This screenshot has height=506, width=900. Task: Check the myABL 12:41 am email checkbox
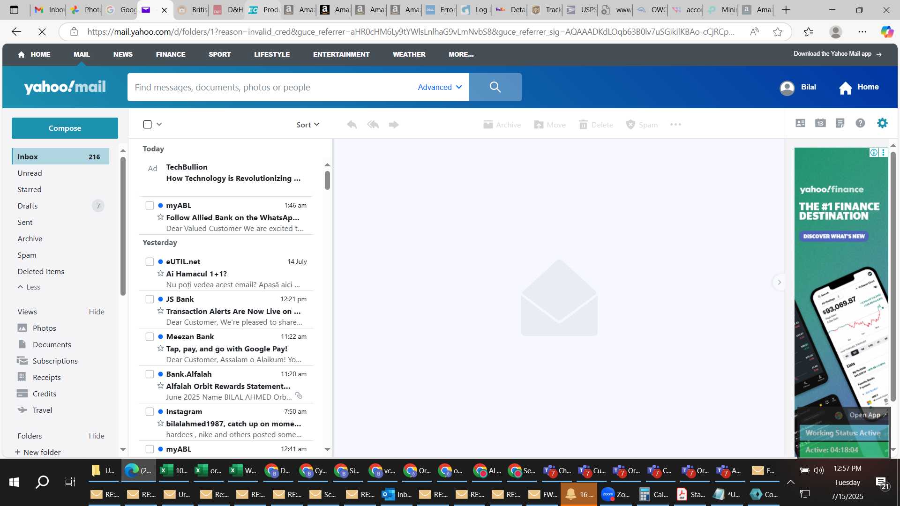150,449
